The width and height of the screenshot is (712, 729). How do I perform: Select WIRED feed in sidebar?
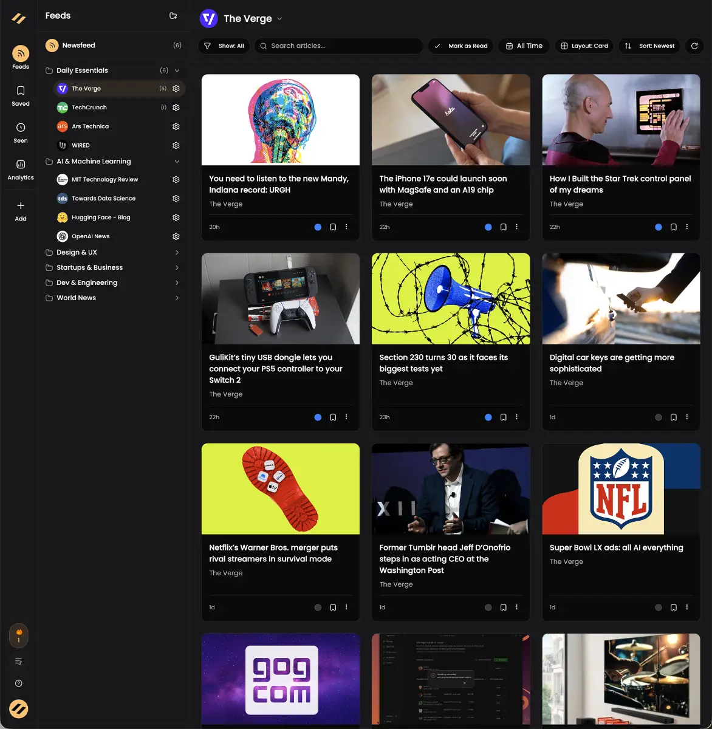tap(81, 145)
